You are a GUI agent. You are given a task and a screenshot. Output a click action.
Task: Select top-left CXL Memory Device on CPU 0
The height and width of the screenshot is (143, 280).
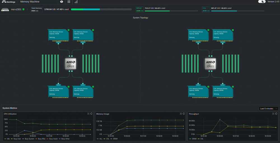click(x=58, y=35)
